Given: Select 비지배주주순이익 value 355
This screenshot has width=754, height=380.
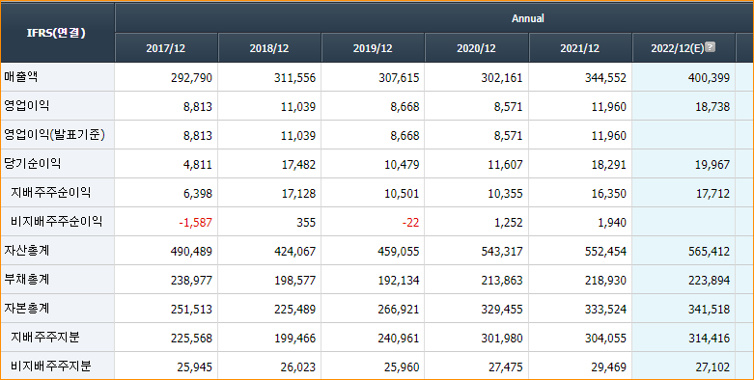Looking at the screenshot, I should pos(306,223).
